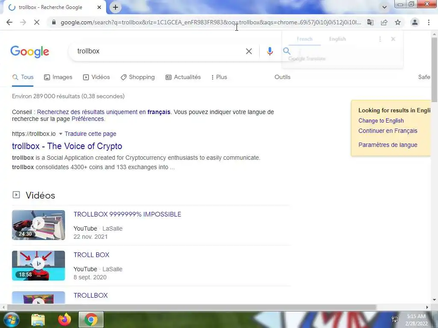438x328 pixels.
Task: Click the 8 sept. 2020 date text
Action: [90, 278]
